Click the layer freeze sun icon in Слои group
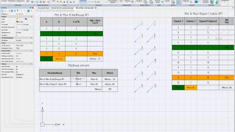This screenshot has width=235, height=132. pos(74,2)
